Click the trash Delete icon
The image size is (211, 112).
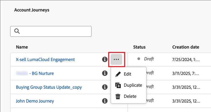coord(118,96)
